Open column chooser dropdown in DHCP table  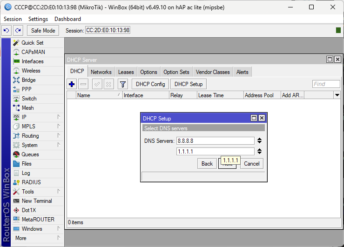(x=337, y=95)
